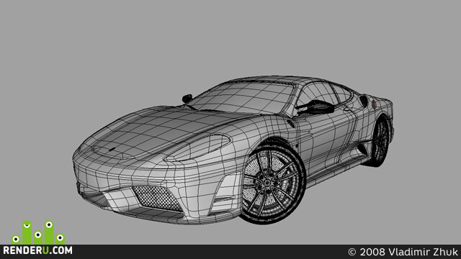461x259 pixels.
Task: Click the winking green mascot, second from left
Action: (x=27, y=232)
